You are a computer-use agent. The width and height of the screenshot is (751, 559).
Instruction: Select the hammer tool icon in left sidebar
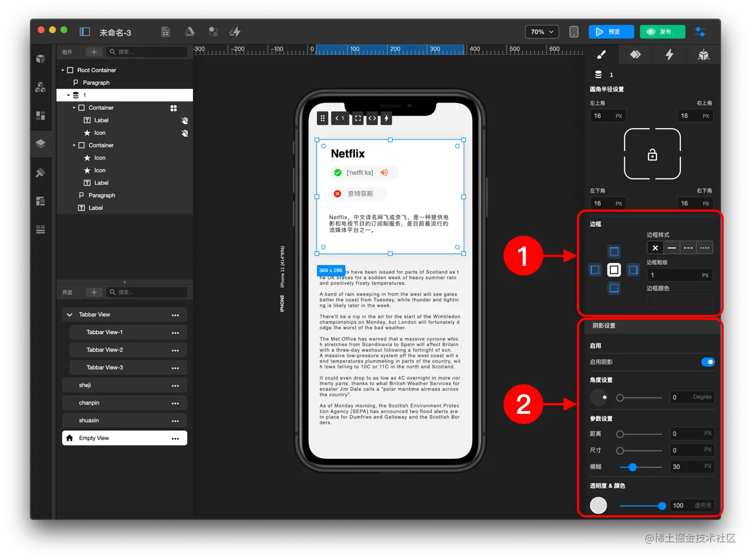tap(40, 172)
